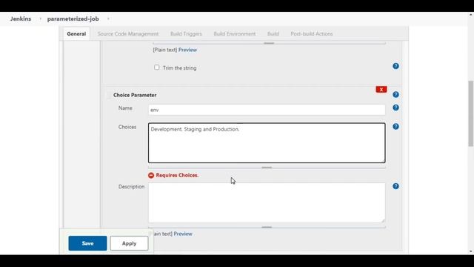
Task: Click the scrollbar down arrow
Action: click(x=471, y=251)
